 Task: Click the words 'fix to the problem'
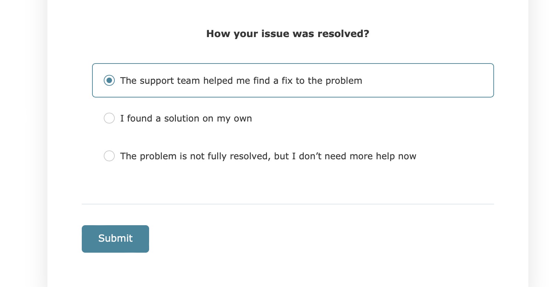[322, 81]
